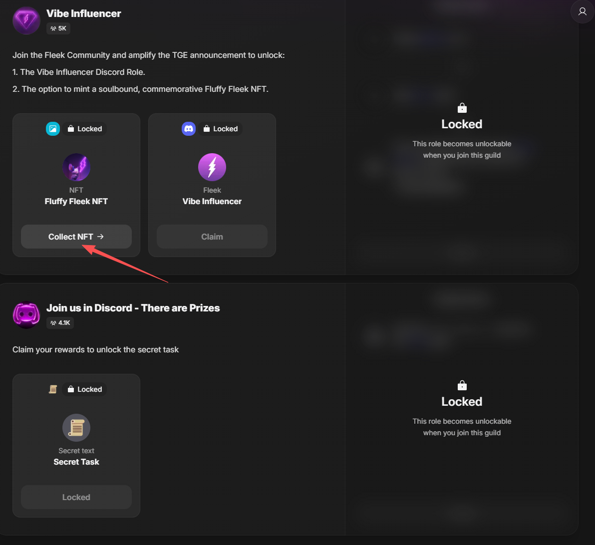The image size is (595, 545).
Task: Click the Locked button under Secret Task
Action: (x=76, y=497)
